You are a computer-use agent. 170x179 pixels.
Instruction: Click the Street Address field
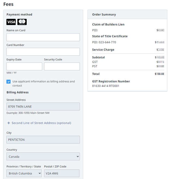click(43, 107)
